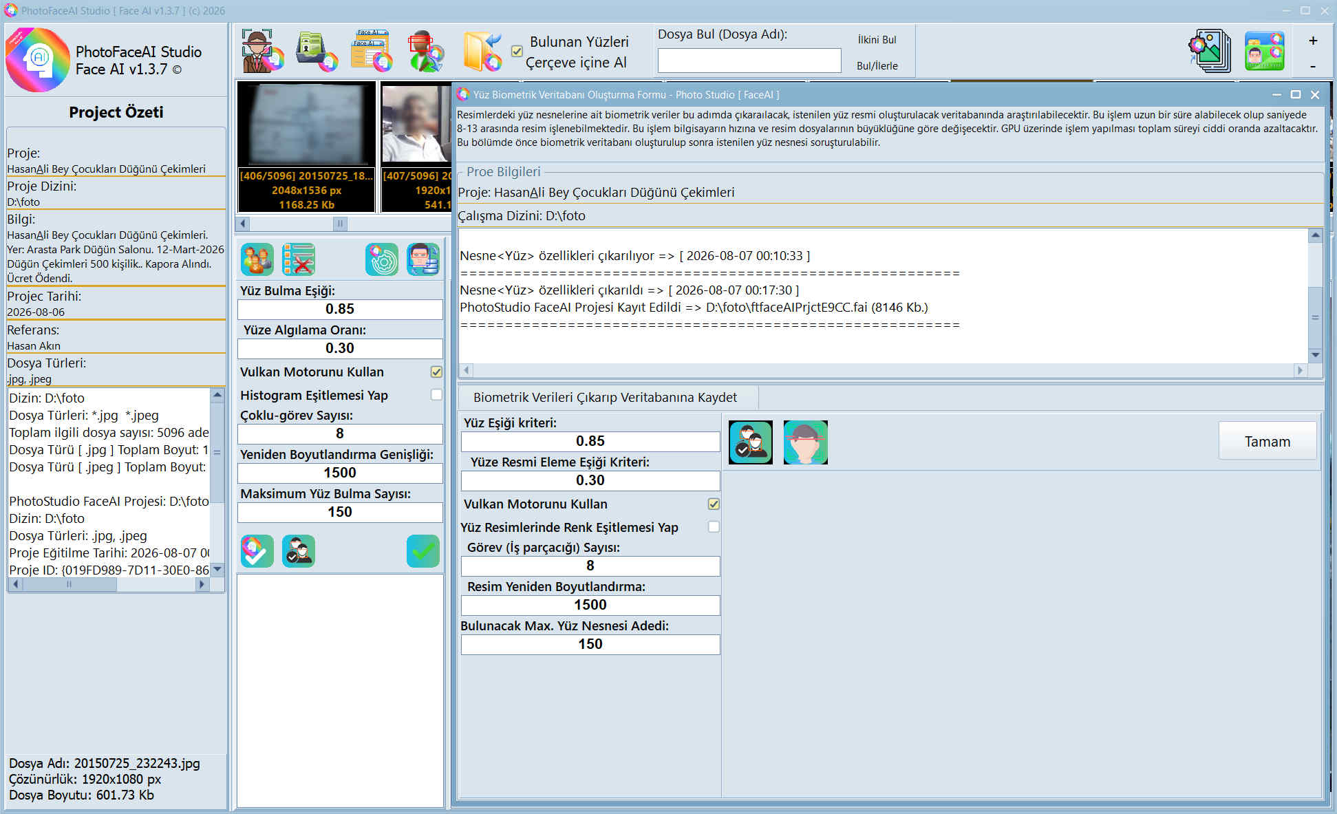Click the Yüz Bulma Eşiği field
Viewport: 1337px width, 814px height.
340,309
